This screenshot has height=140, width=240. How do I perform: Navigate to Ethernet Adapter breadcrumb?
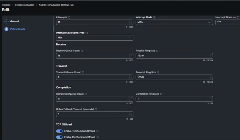(24, 5)
